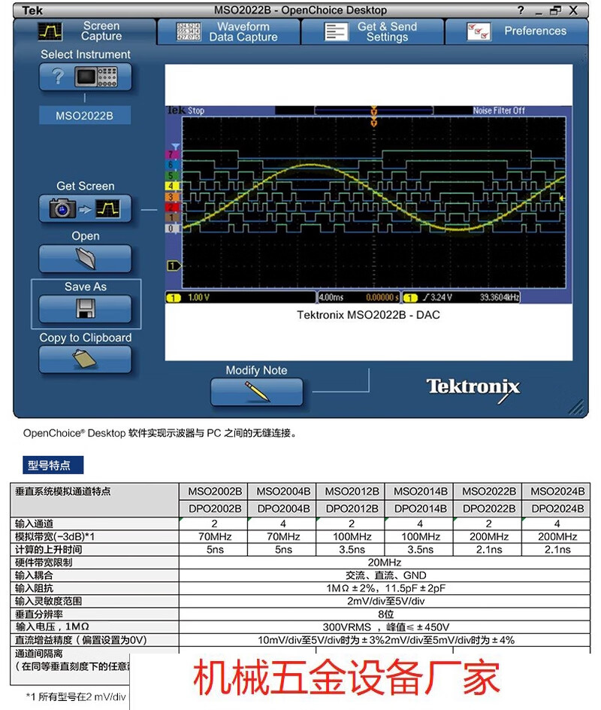Click the channel 1 ground marker
The image size is (601, 710).
pyautogui.click(x=174, y=265)
